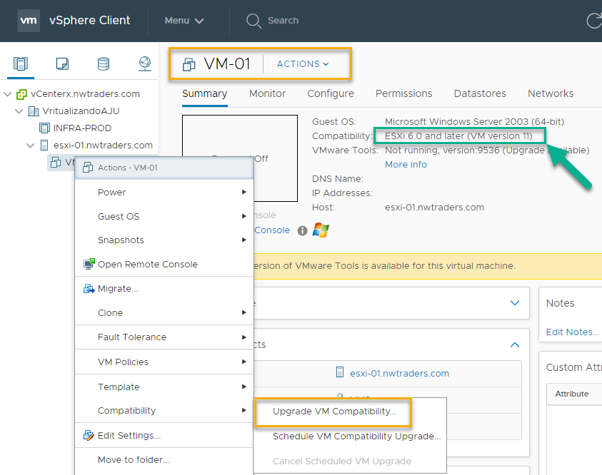The image size is (602, 475).
Task: Select Upgrade VM Compatibility from submenu
Action: click(334, 412)
